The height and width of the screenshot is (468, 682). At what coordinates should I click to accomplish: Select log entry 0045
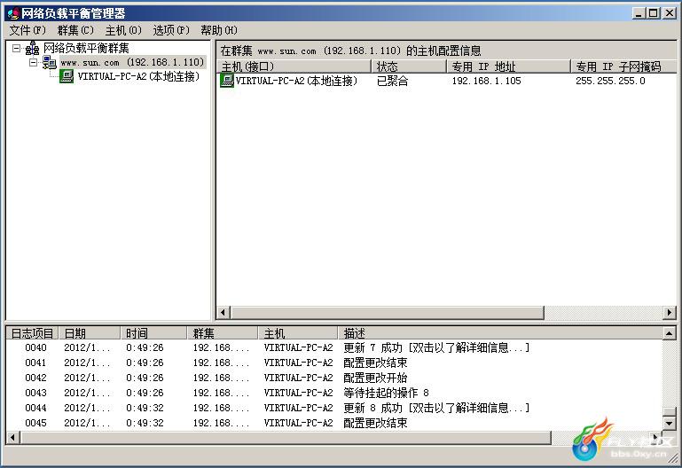pyautogui.click(x=334, y=423)
